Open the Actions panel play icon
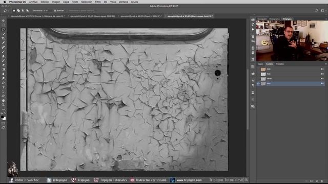 pyautogui.click(x=253, y=30)
